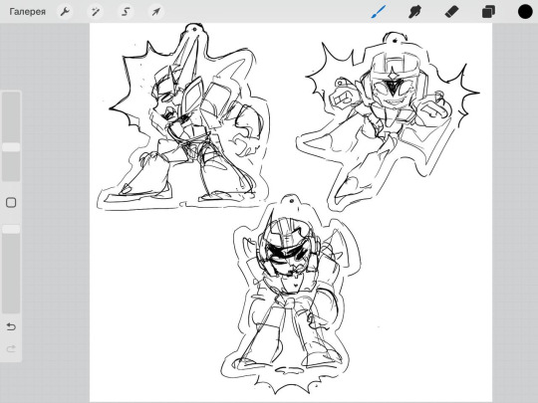Click the brush size slider handle
Screen dimensions: 538x403
[x=11, y=147]
